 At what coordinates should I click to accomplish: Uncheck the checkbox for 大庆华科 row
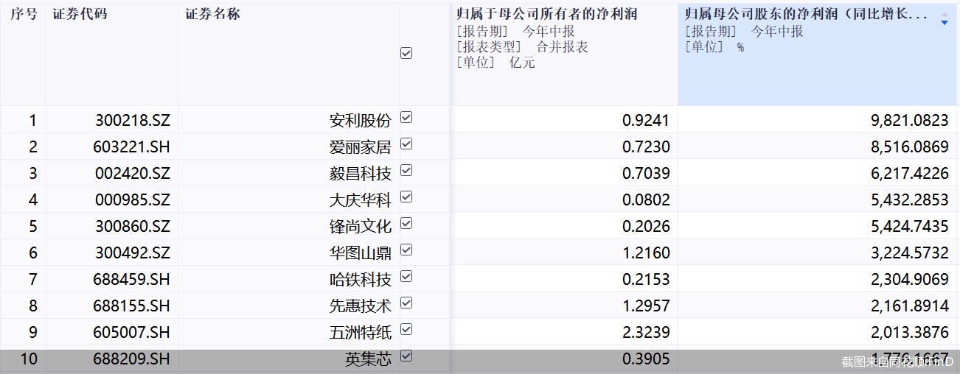tap(406, 197)
